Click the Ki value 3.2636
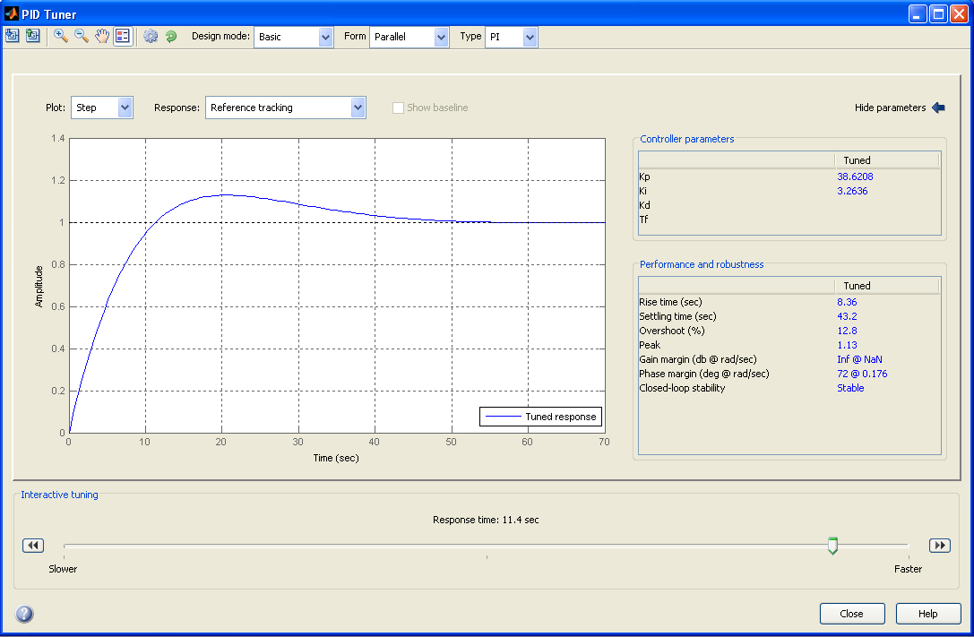Screen dimensions: 974x637 click(x=852, y=191)
